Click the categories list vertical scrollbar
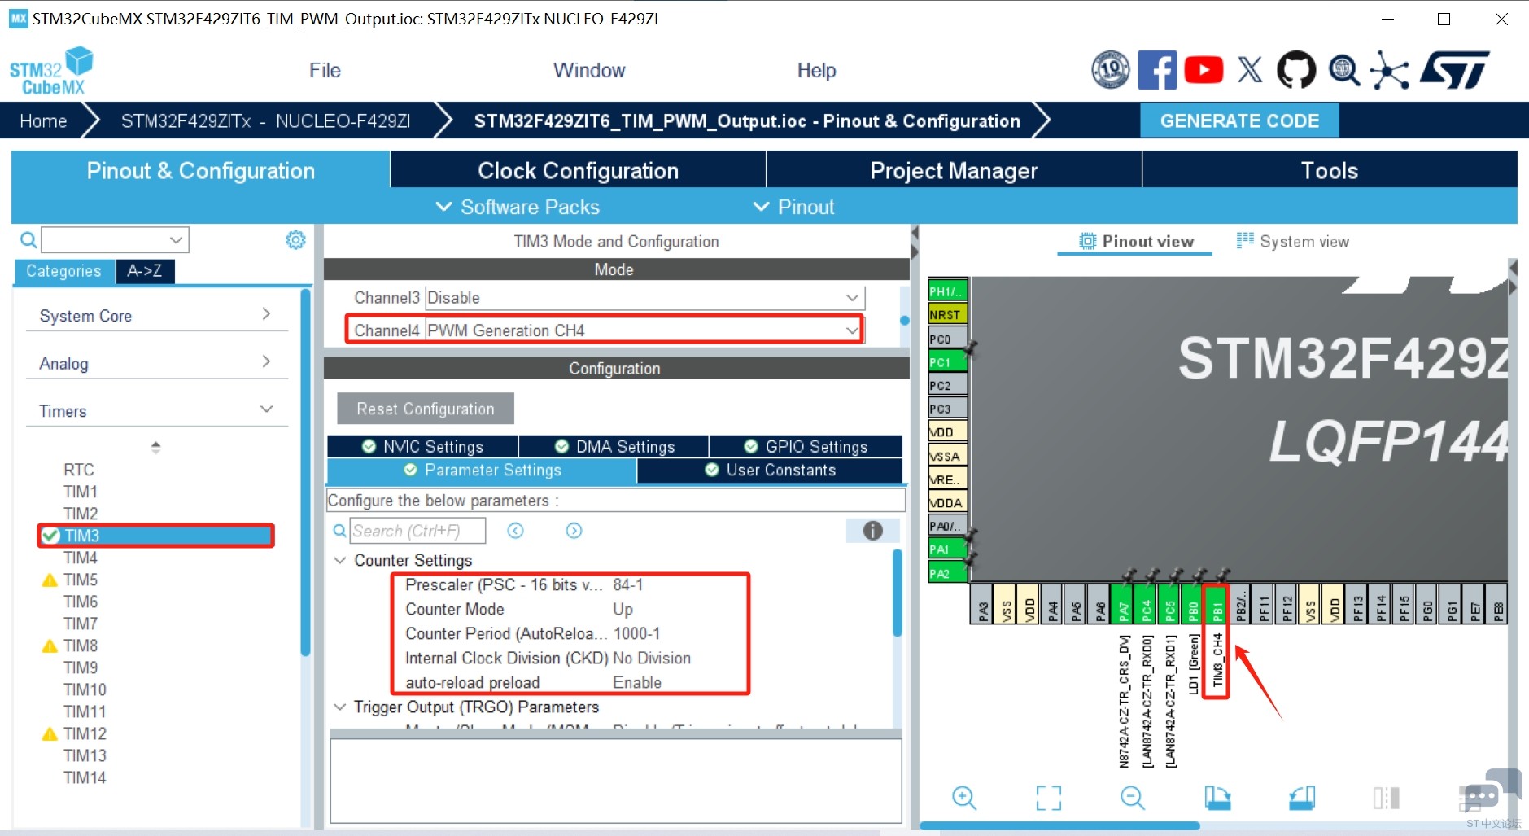1529x836 pixels. pyautogui.click(x=306, y=472)
